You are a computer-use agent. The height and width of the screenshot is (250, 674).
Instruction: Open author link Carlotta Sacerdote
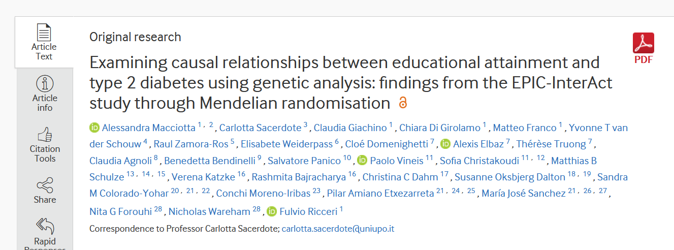coord(261,127)
